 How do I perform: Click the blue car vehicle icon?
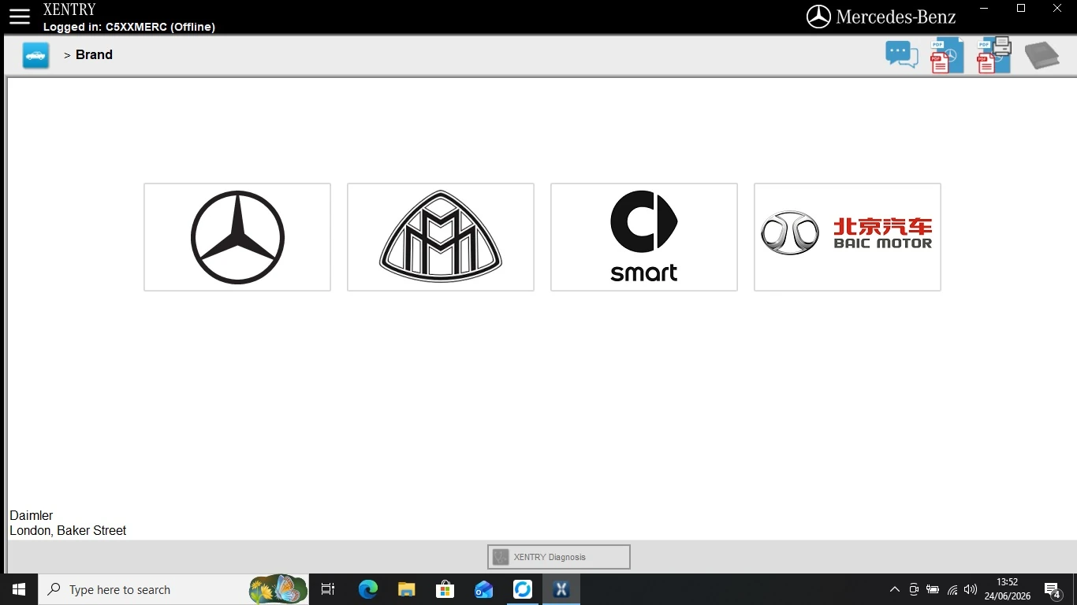pyautogui.click(x=35, y=55)
